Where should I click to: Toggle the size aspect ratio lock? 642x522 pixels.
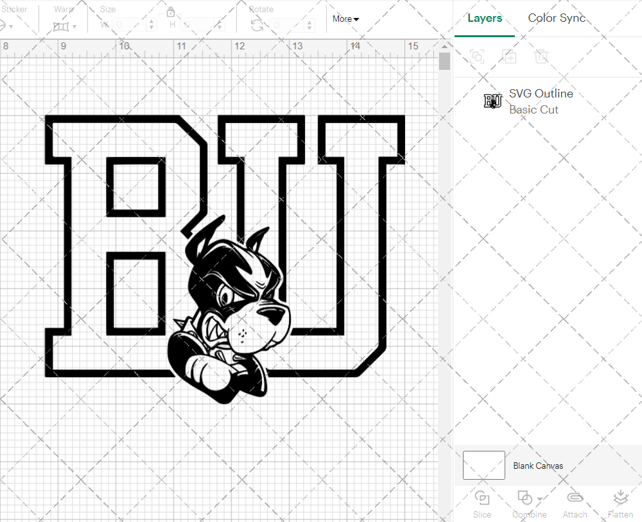coord(171,12)
